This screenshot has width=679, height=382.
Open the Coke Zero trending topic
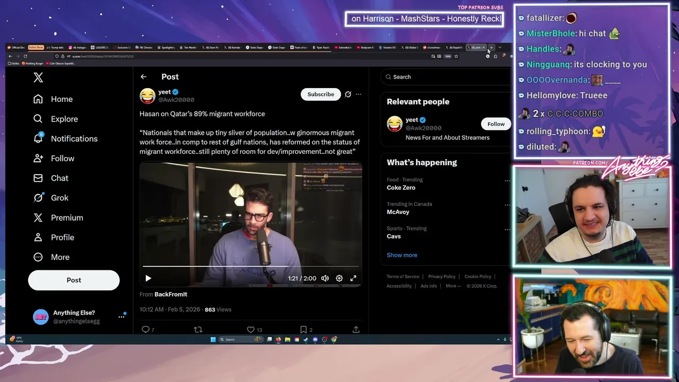pyautogui.click(x=401, y=188)
